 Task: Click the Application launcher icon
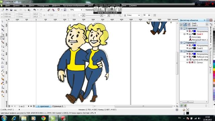pyautogui.click(x=58, y=10)
